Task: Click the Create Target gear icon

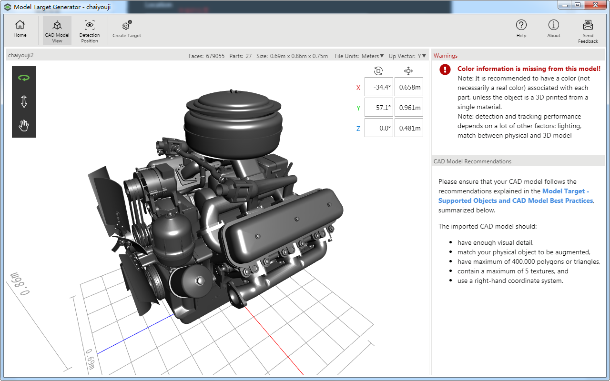Action: click(127, 26)
